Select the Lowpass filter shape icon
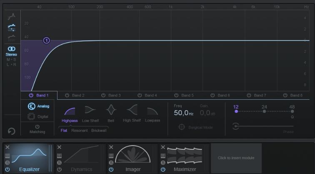315x174 pixels. tap(152, 111)
